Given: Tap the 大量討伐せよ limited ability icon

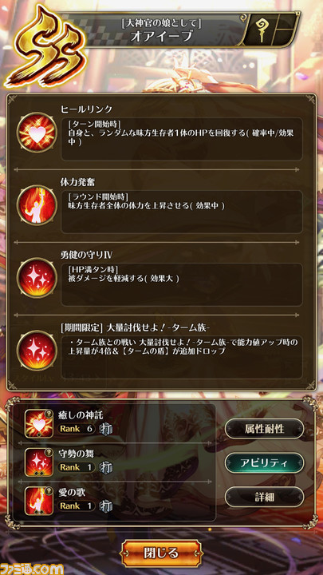Looking at the screenshot, I should pos(36,351).
